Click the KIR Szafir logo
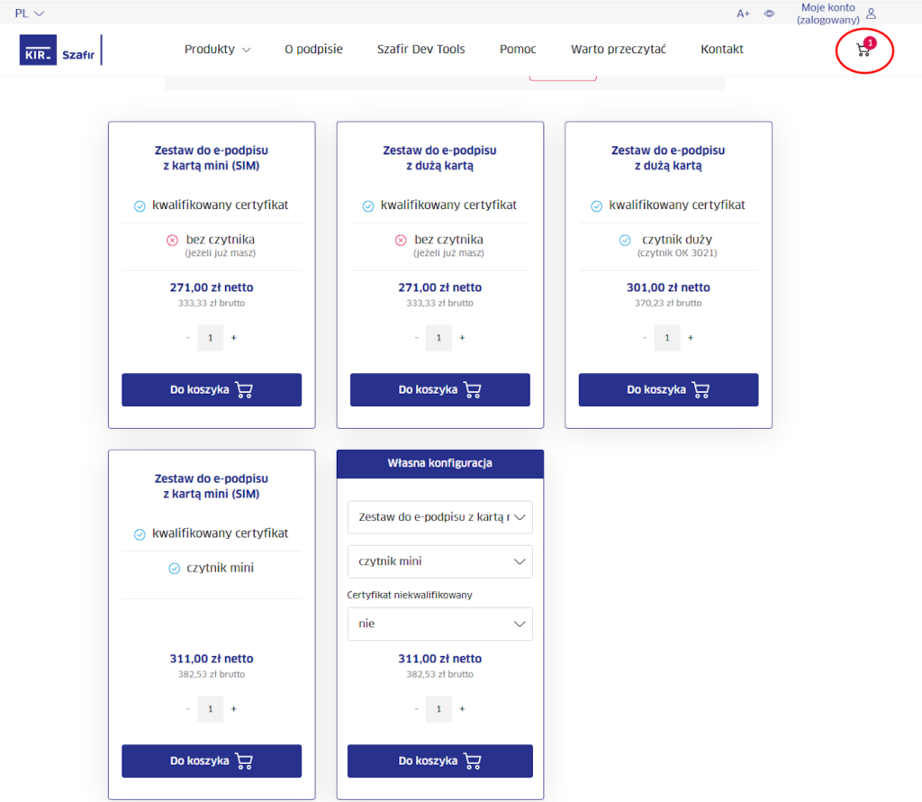Screen dimensions: 922x802 [59, 50]
